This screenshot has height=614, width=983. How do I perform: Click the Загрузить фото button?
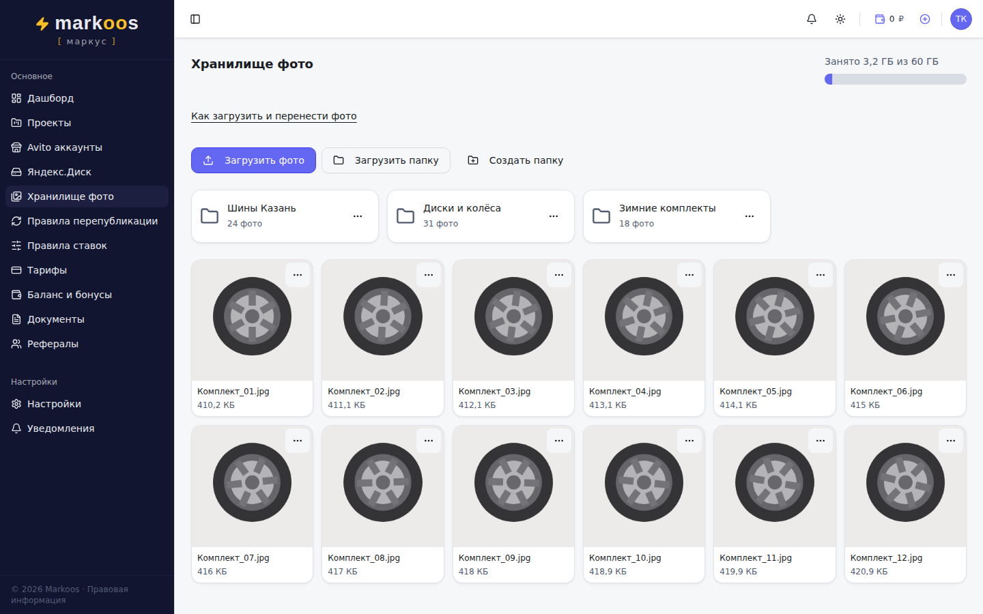click(x=253, y=160)
